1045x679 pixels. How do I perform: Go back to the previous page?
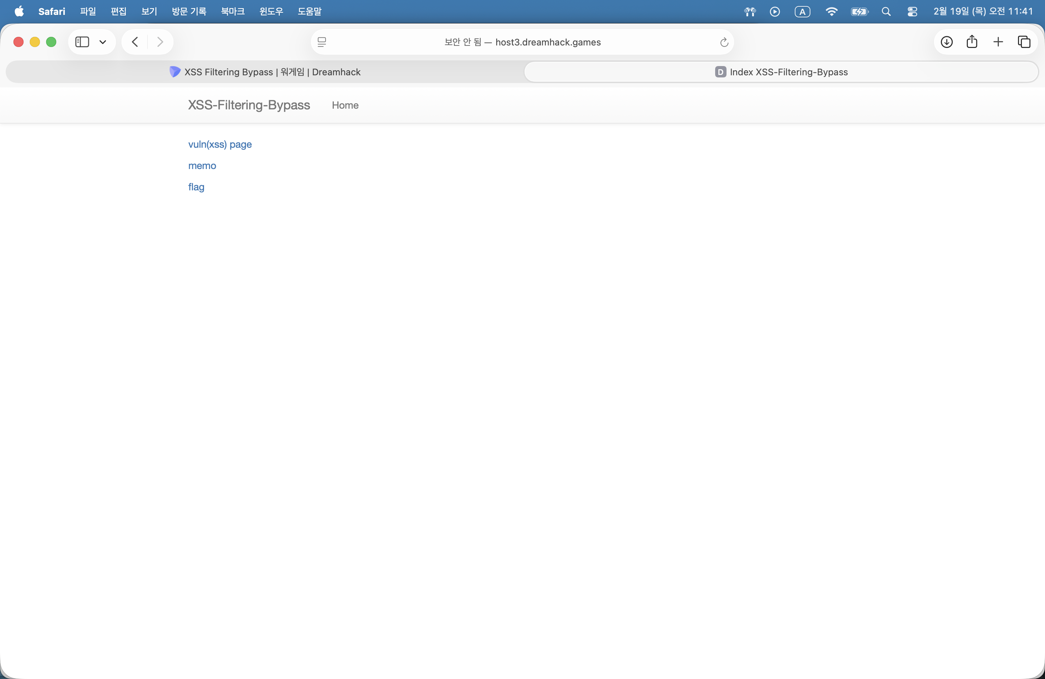click(x=135, y=42)
